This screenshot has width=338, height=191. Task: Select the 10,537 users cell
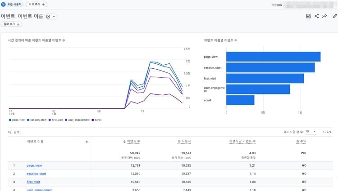coord(186,173)
